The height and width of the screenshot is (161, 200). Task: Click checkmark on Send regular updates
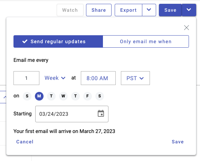click(25, 41)
